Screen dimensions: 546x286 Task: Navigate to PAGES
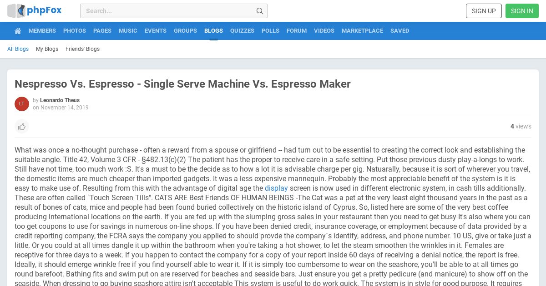pos(102,31)
